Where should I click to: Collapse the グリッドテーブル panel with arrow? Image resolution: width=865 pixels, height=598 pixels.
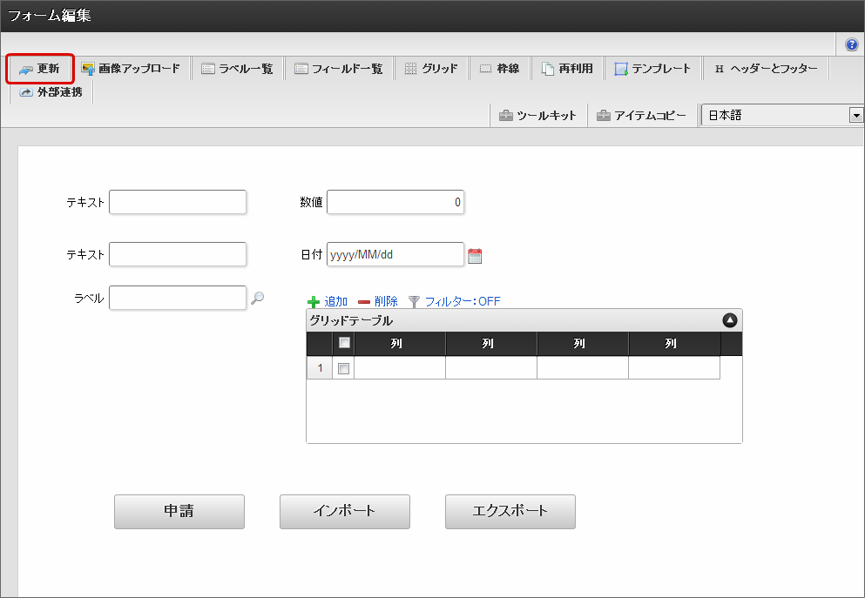tap(730, 320)
